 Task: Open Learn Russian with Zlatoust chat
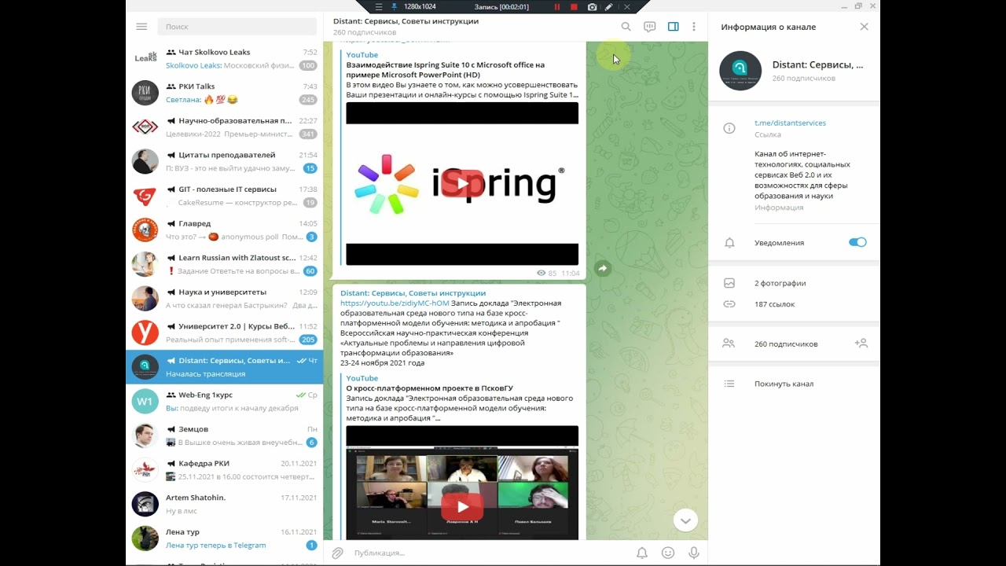point(224,264)
